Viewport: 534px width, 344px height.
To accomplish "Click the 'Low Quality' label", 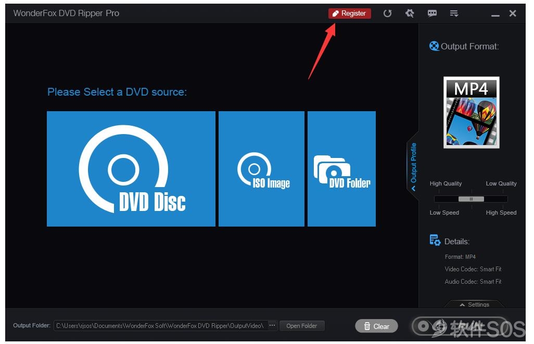I will (501, 183).
